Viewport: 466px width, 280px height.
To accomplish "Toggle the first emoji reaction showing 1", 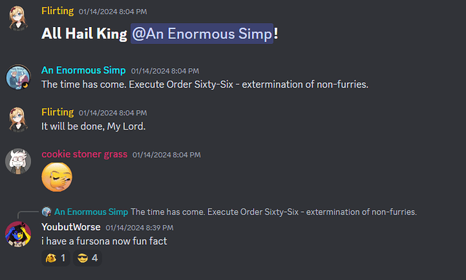I will [x=55, y=258].
